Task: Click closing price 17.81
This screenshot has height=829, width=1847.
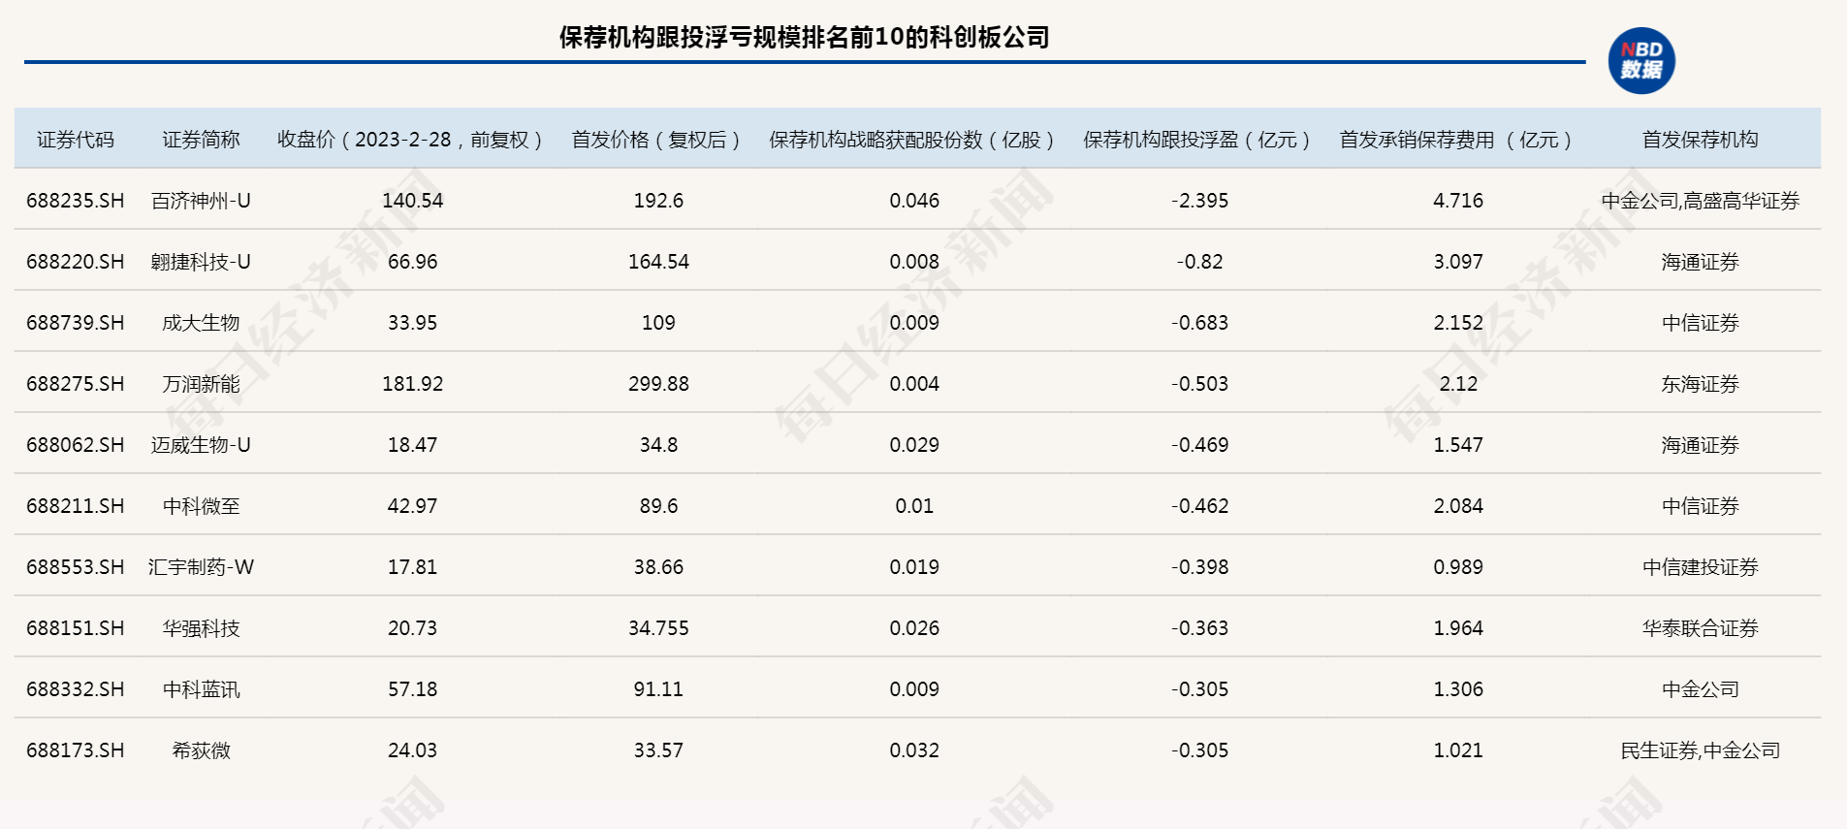Action: [412, 567]
